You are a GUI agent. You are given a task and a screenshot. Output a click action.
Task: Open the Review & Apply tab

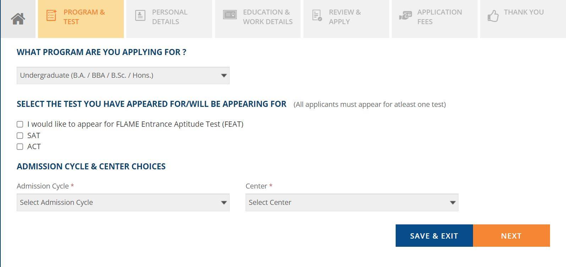(345, 17)
